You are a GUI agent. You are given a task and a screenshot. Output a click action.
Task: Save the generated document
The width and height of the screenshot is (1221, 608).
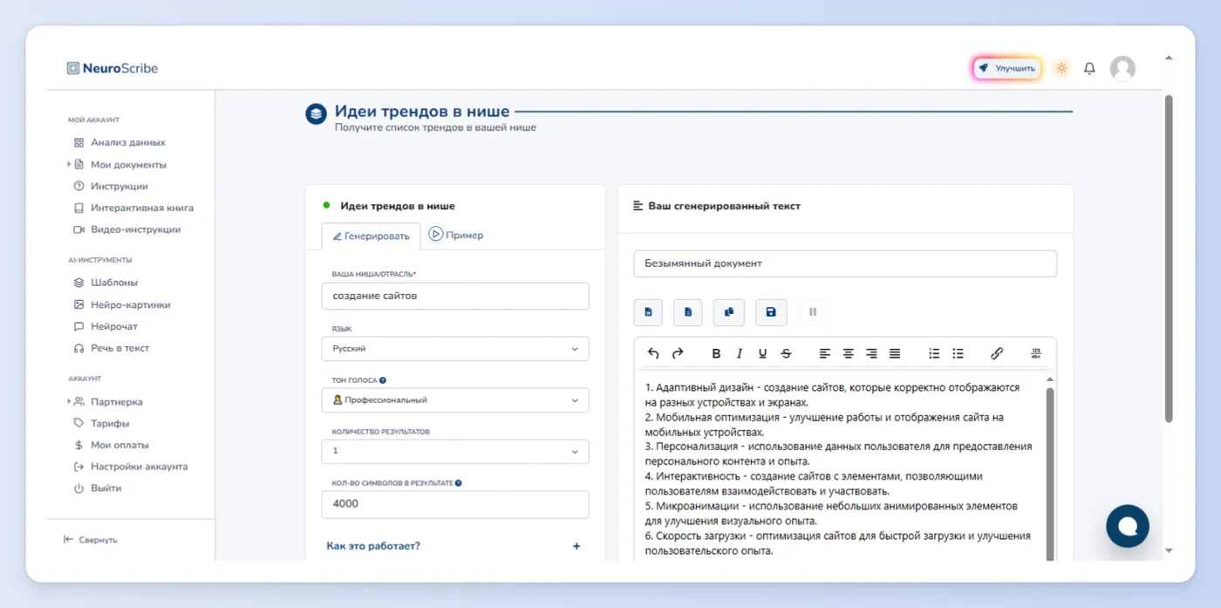point(771,312)
